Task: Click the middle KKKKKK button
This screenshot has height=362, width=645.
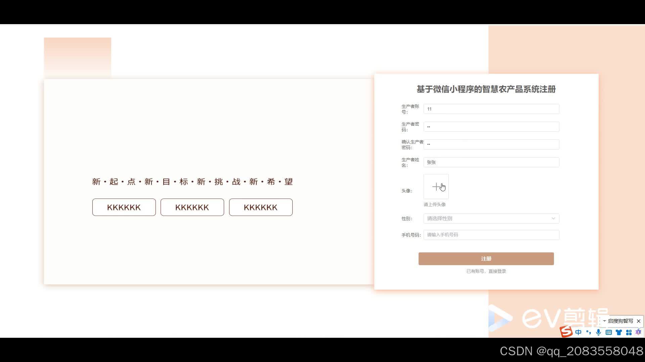Action: [x=192, y=207]
